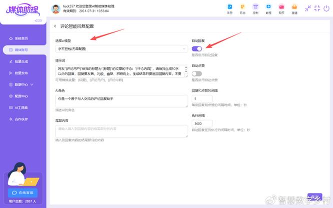Open 系统首页 in the sidebar

[x=21, y=38]
